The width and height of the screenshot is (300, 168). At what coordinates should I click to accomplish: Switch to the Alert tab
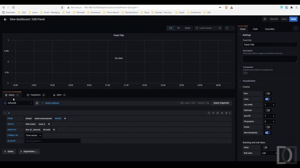(x=59, y=95)
